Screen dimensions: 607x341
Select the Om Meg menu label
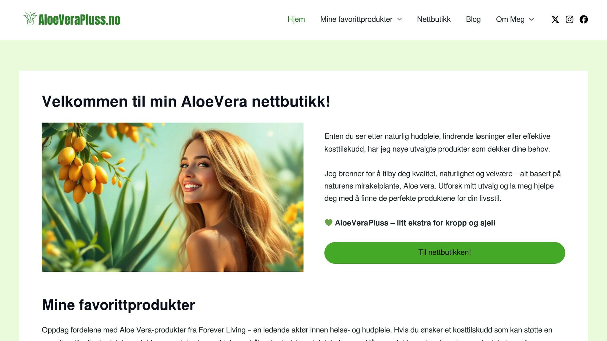click(x=510, y=20)
